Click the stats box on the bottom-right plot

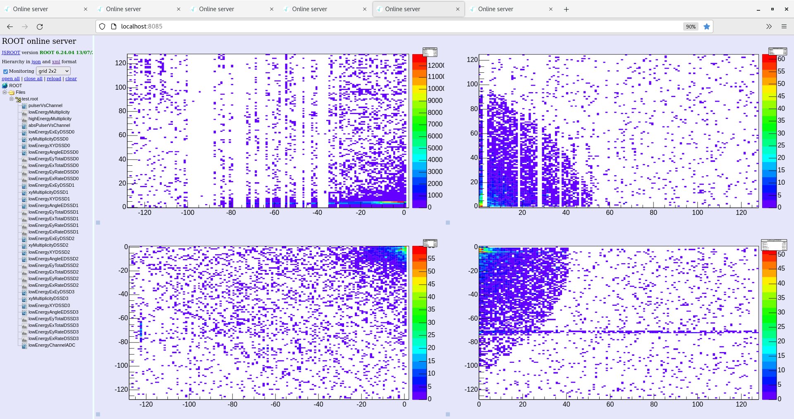(x=774, y=245)
